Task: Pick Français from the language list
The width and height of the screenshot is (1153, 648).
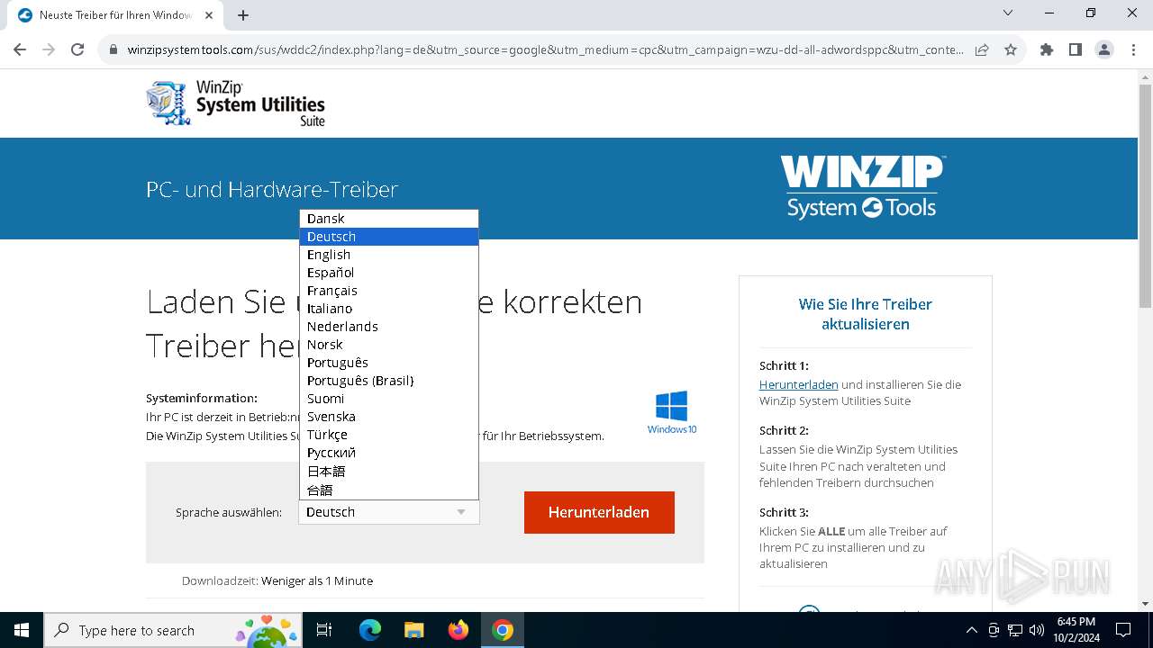Action: pyautogui.click(x=389, y=291)
